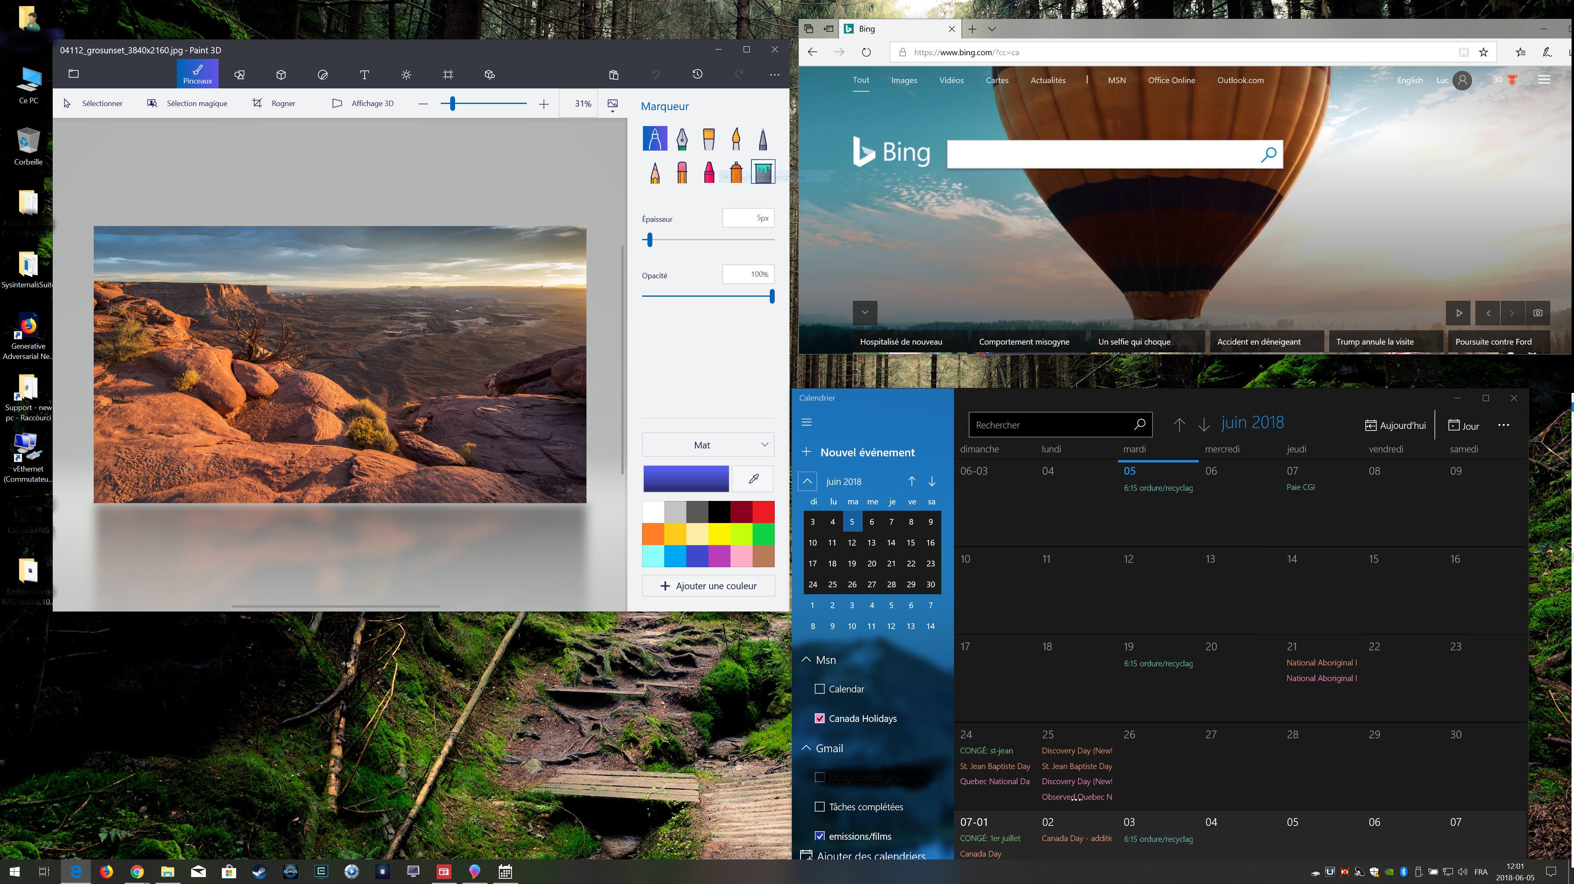Open the 3D shapes tool
Screen dimensions: 1574x884
[x=281, y=74]
